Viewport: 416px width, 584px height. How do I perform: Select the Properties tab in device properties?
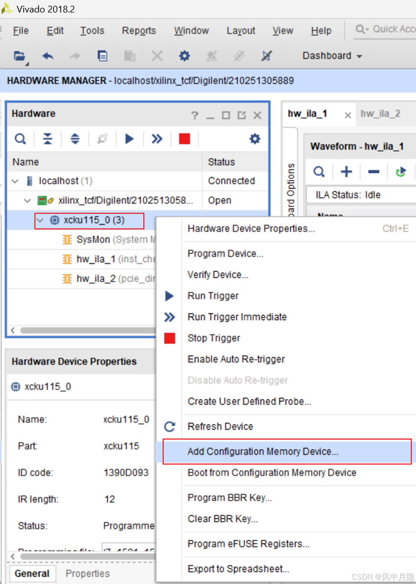[88, 573]
